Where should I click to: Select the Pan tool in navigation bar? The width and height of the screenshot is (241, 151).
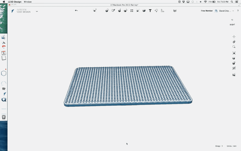click(x=234, y=37)
